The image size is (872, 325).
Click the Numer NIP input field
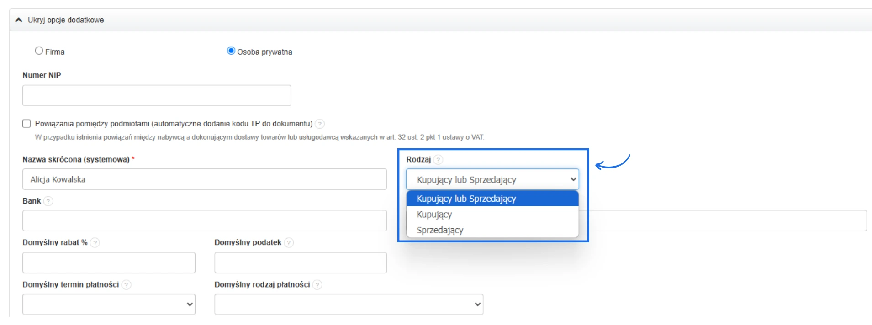(x=157, y=95)
